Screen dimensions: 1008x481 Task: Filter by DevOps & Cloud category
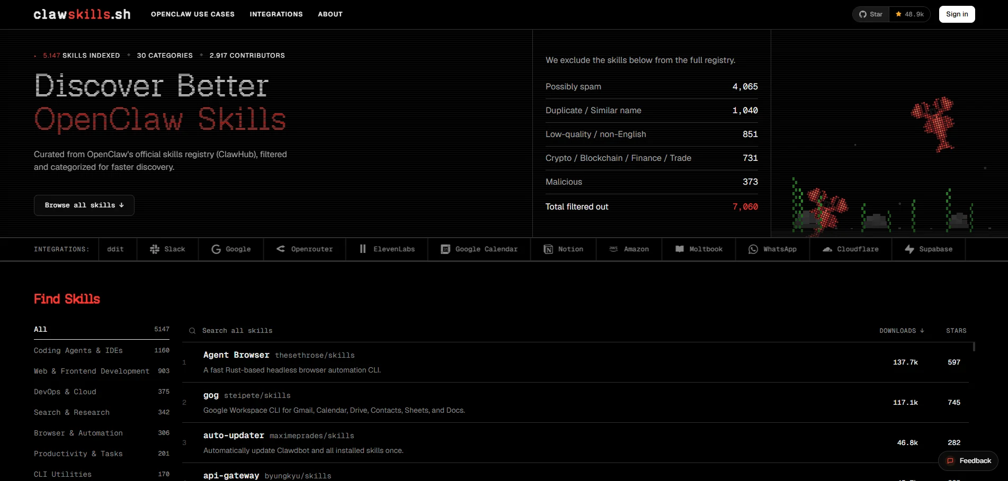tap(102, 392)
